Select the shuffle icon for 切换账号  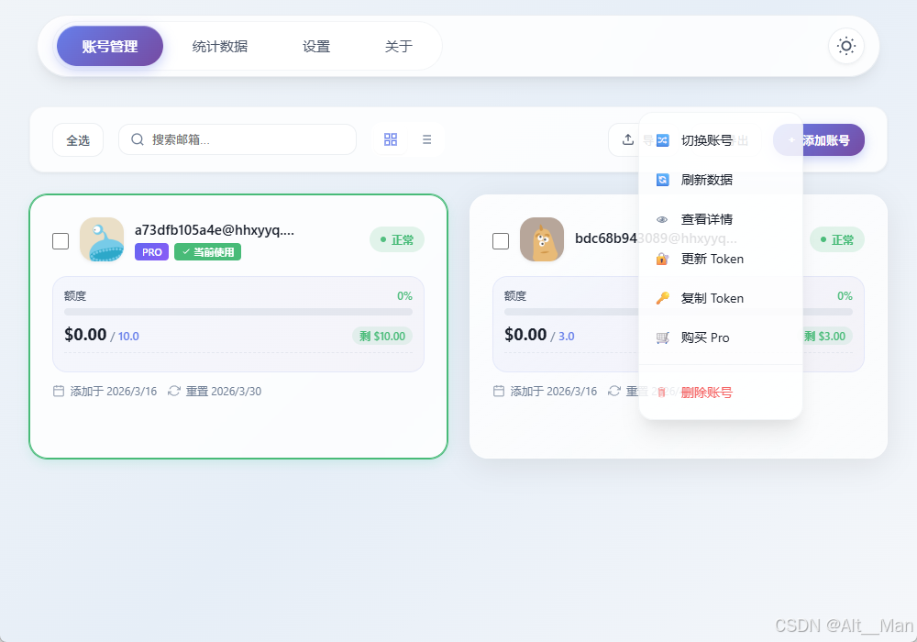[x=662, y=140]
